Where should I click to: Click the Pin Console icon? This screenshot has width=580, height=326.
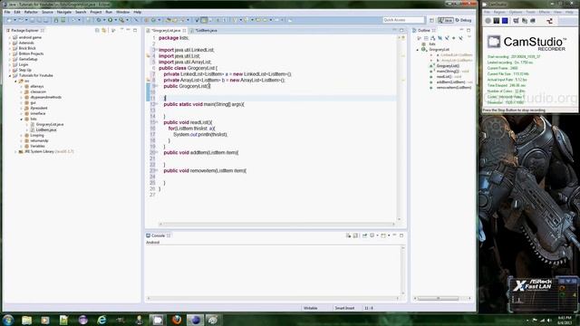[x=364, y=235]
